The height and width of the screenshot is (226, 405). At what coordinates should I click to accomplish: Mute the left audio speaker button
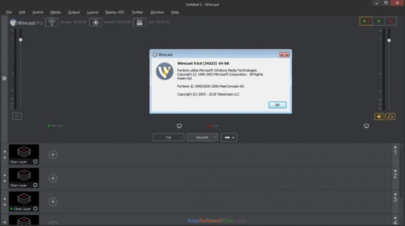pos(17,116)
